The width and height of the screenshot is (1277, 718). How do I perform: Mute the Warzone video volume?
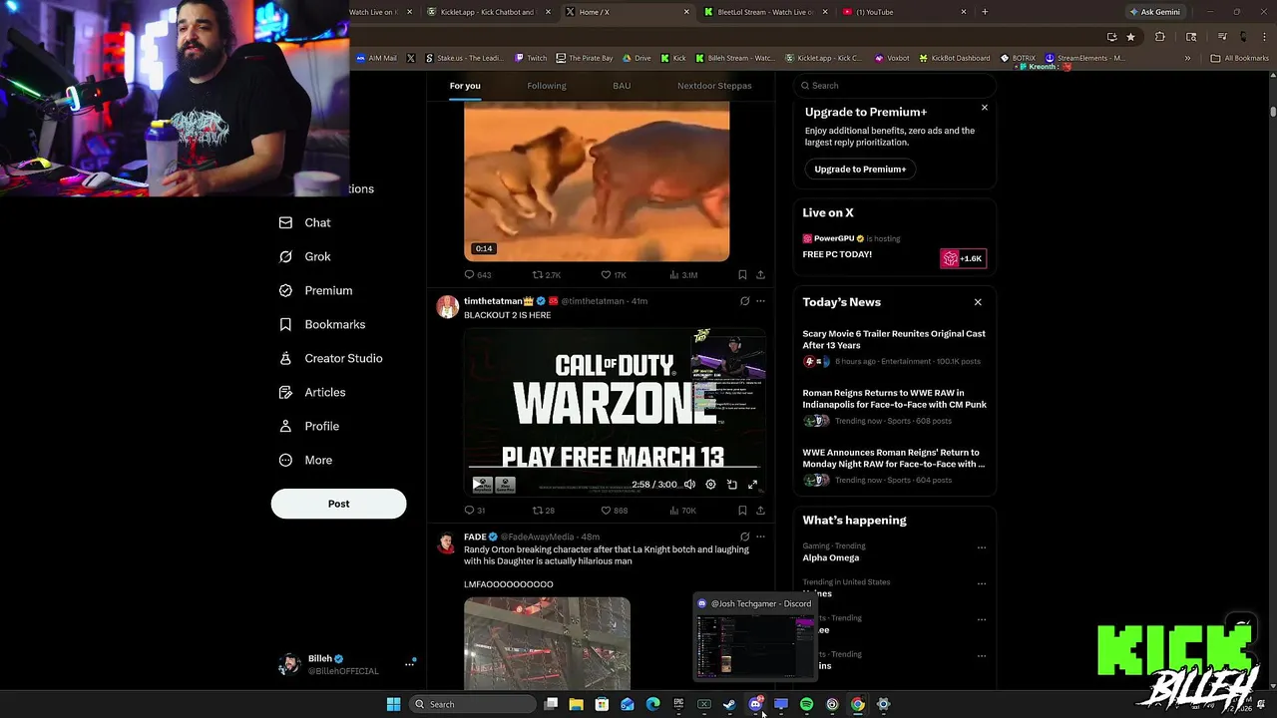(x=689, y=485)
